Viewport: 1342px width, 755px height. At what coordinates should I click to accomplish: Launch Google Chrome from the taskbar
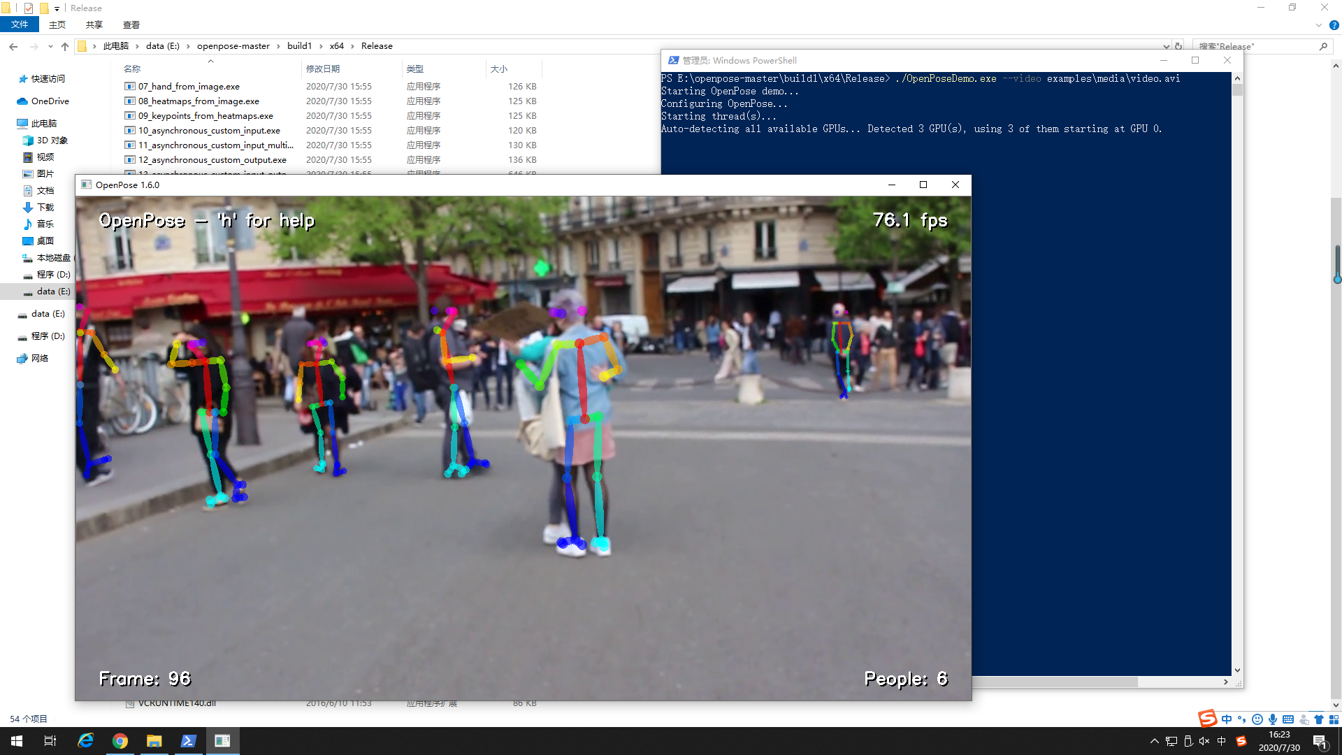(x=120, y=740)
